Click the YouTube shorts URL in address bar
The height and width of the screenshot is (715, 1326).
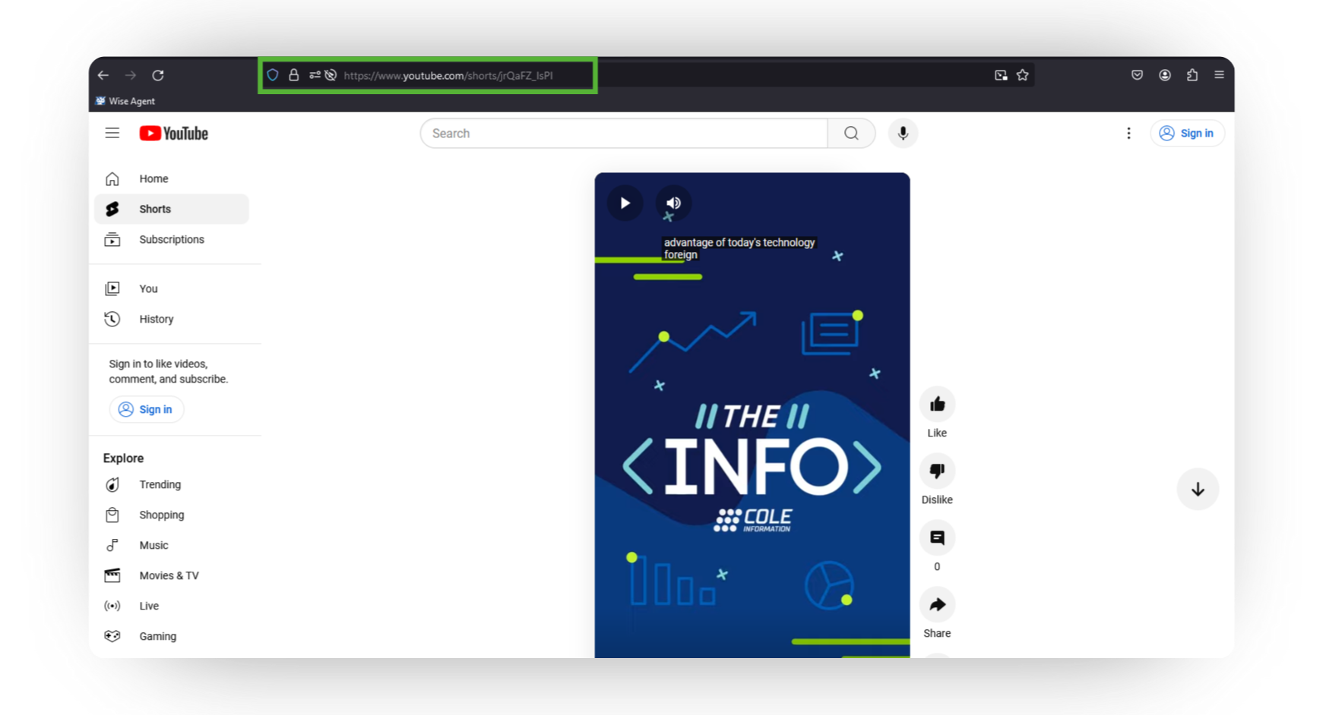448,75
